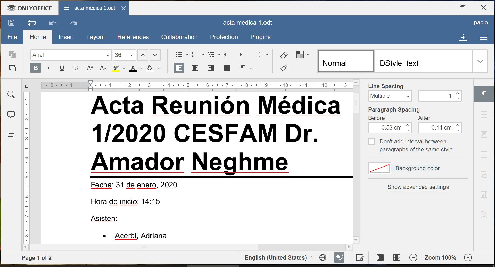Open Line Spacing Multiple combo box
Image resolution: width=495 pixels, height=267 pixels.
click(390, 96)
